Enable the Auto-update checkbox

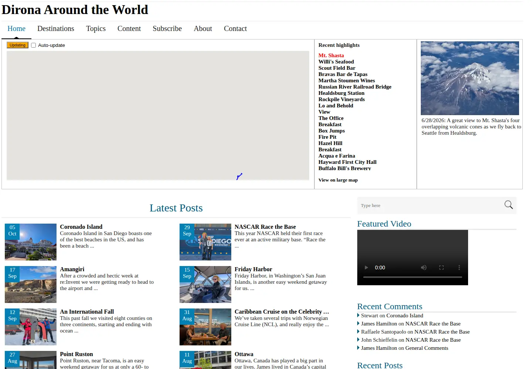(x=34, y=45)
